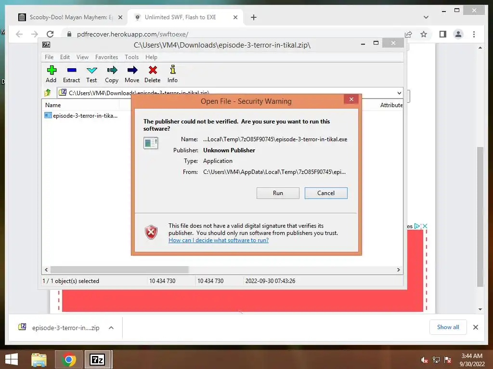
Task: Click the share page icon in Chrome
Action: [x=408, y=34]
